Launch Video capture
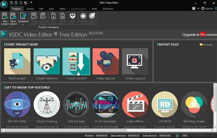The image size is (217, 138). coord(106,62)
